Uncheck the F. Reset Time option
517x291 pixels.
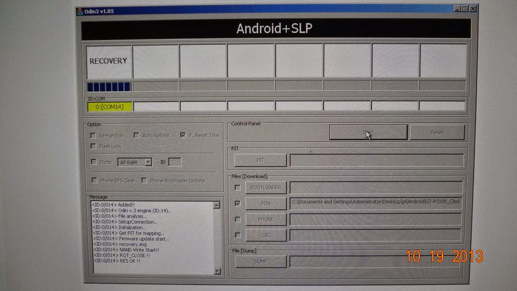[183, 135]
